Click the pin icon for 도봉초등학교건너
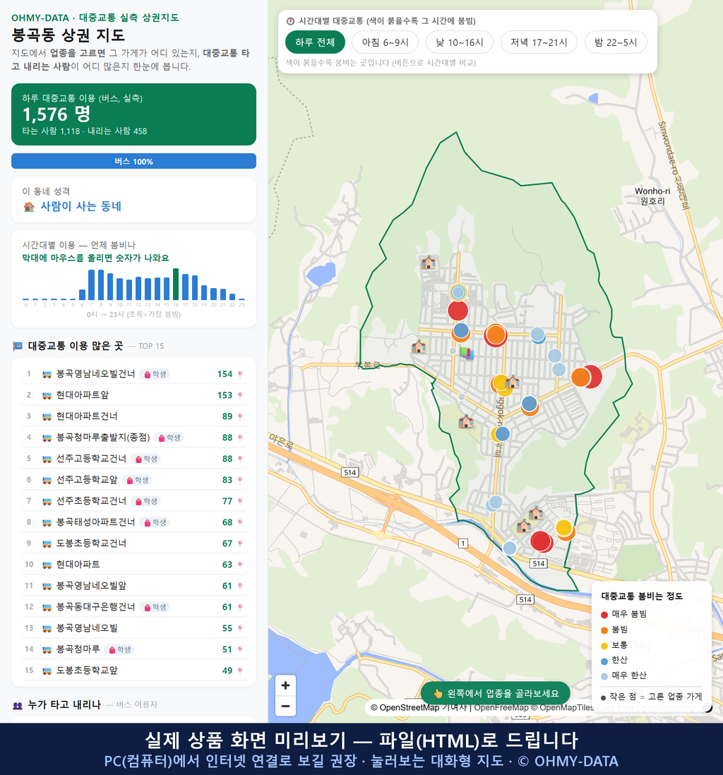The height and width of the screenshot is (775, 723). coord(240,543)
